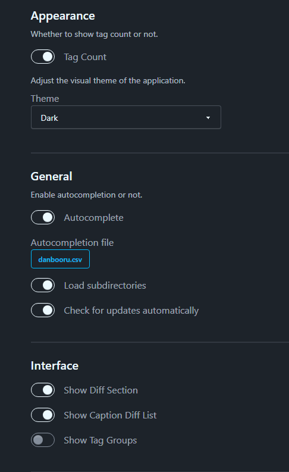This screenshot has height=472, width=289.
Task: Click the Show Diff Section label
Action: (x=100, y=390)
